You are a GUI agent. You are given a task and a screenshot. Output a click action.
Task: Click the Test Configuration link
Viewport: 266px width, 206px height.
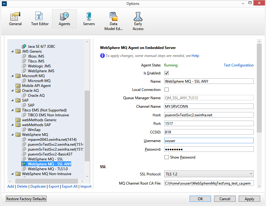(x=238, y=65)
